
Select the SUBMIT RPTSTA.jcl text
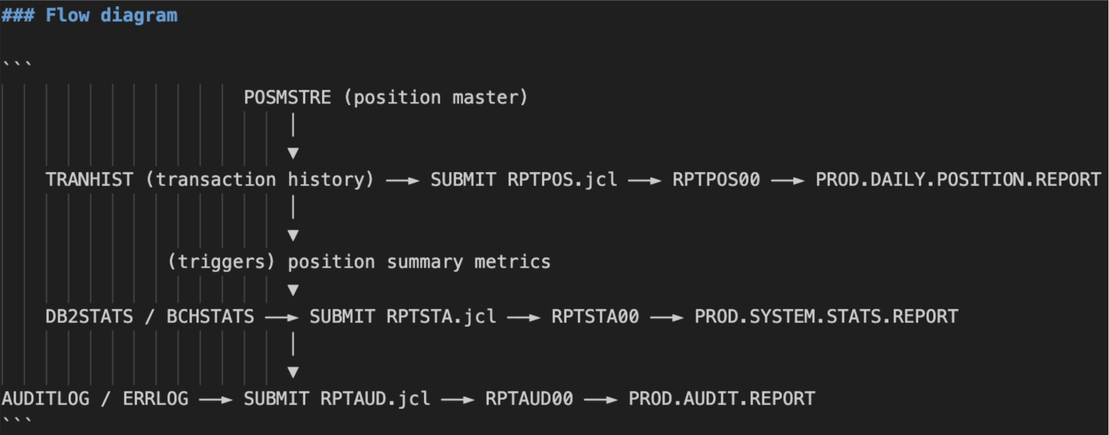coord(403,317)
